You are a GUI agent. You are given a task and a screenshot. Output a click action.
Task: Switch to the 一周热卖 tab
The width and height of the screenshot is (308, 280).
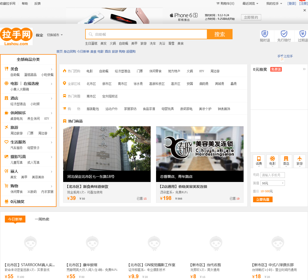coord(42,219)
